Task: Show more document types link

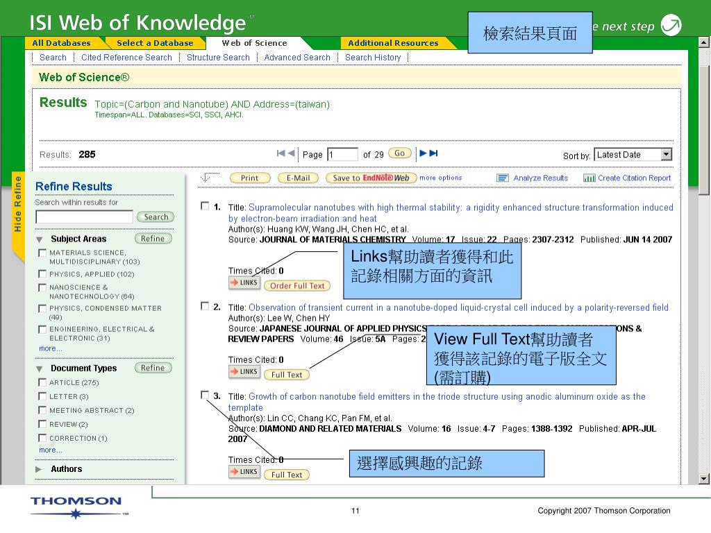Action: pyautogui.click(x=51, y=450)
